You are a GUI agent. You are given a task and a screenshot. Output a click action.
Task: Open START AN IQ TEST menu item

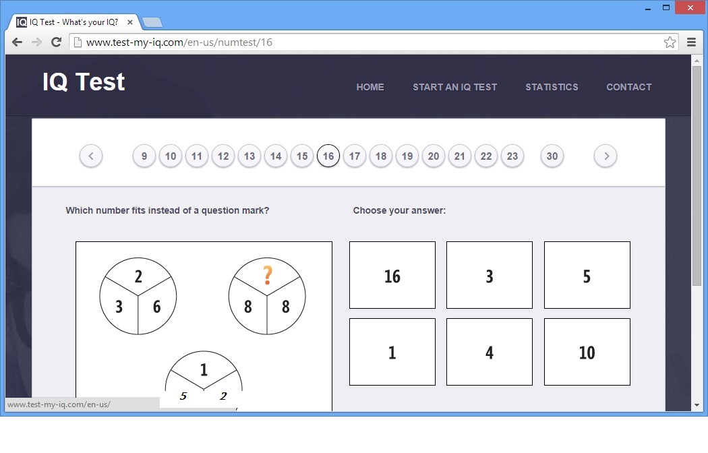[x=454, y=87]
